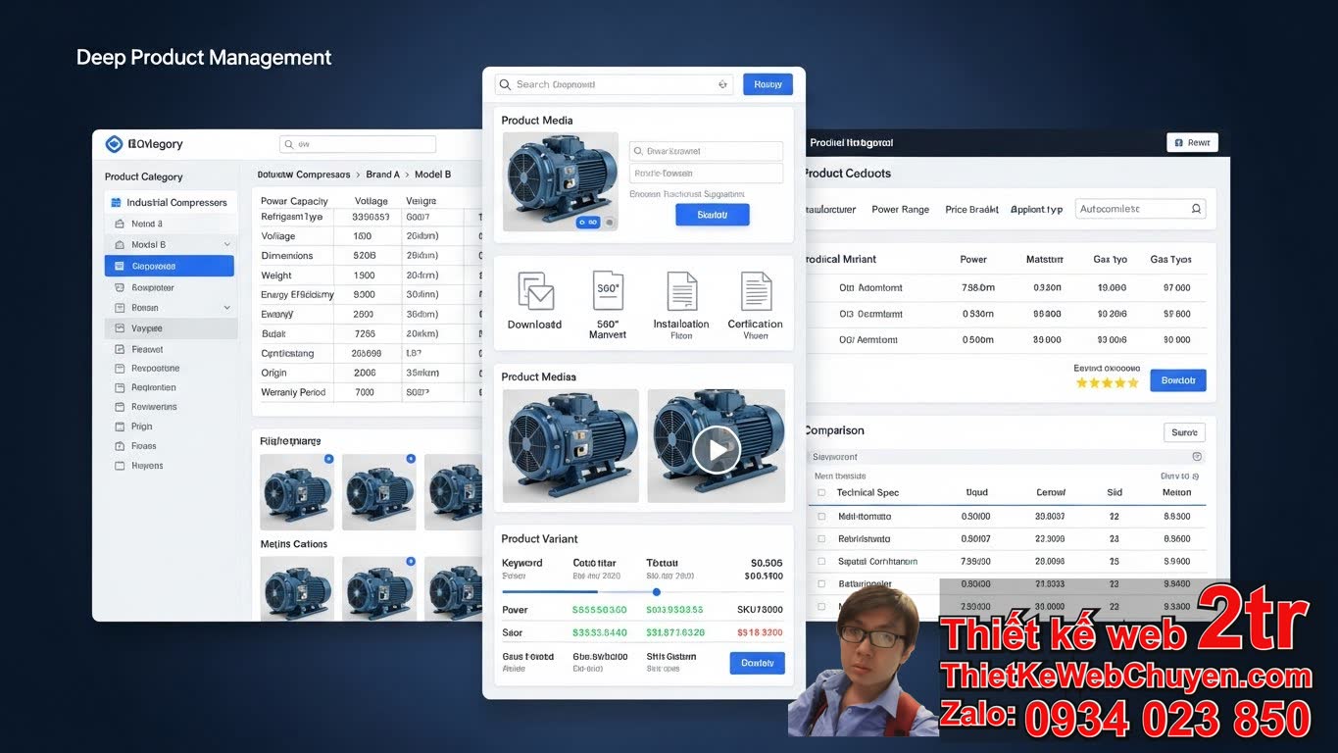Open the 360° manual document icon
Image resolution: width=1338 pixels, height=753 pixels.
pos(608,291)
